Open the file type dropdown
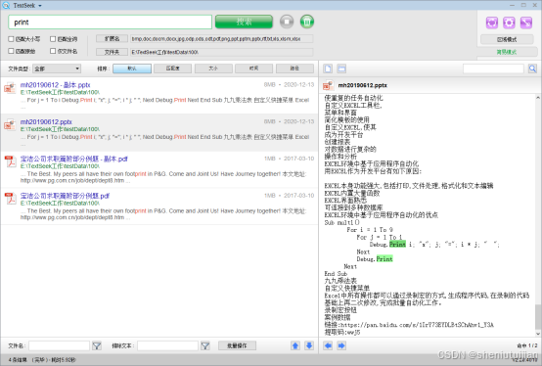This screenshot has height=366, width=542. (x=57, y=69)
